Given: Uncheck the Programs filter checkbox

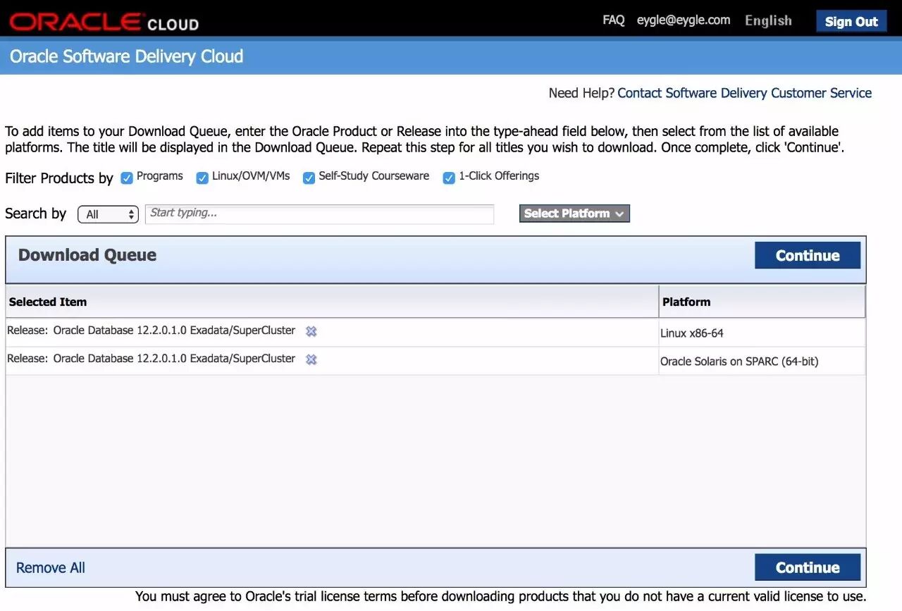Looking at the screenshot, I should tap(127, 178).
